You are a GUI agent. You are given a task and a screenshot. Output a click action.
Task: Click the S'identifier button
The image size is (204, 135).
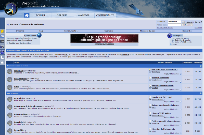pyautogui.click(x=187, y=25)
